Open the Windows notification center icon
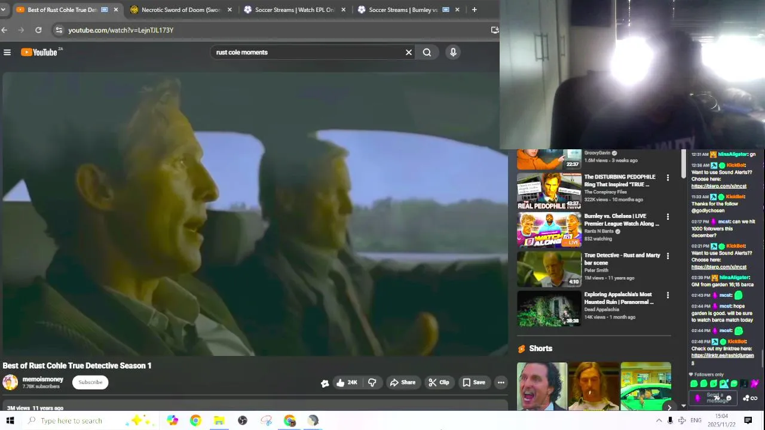The width and height of the screenshot is (765, 430). (748, 420)
